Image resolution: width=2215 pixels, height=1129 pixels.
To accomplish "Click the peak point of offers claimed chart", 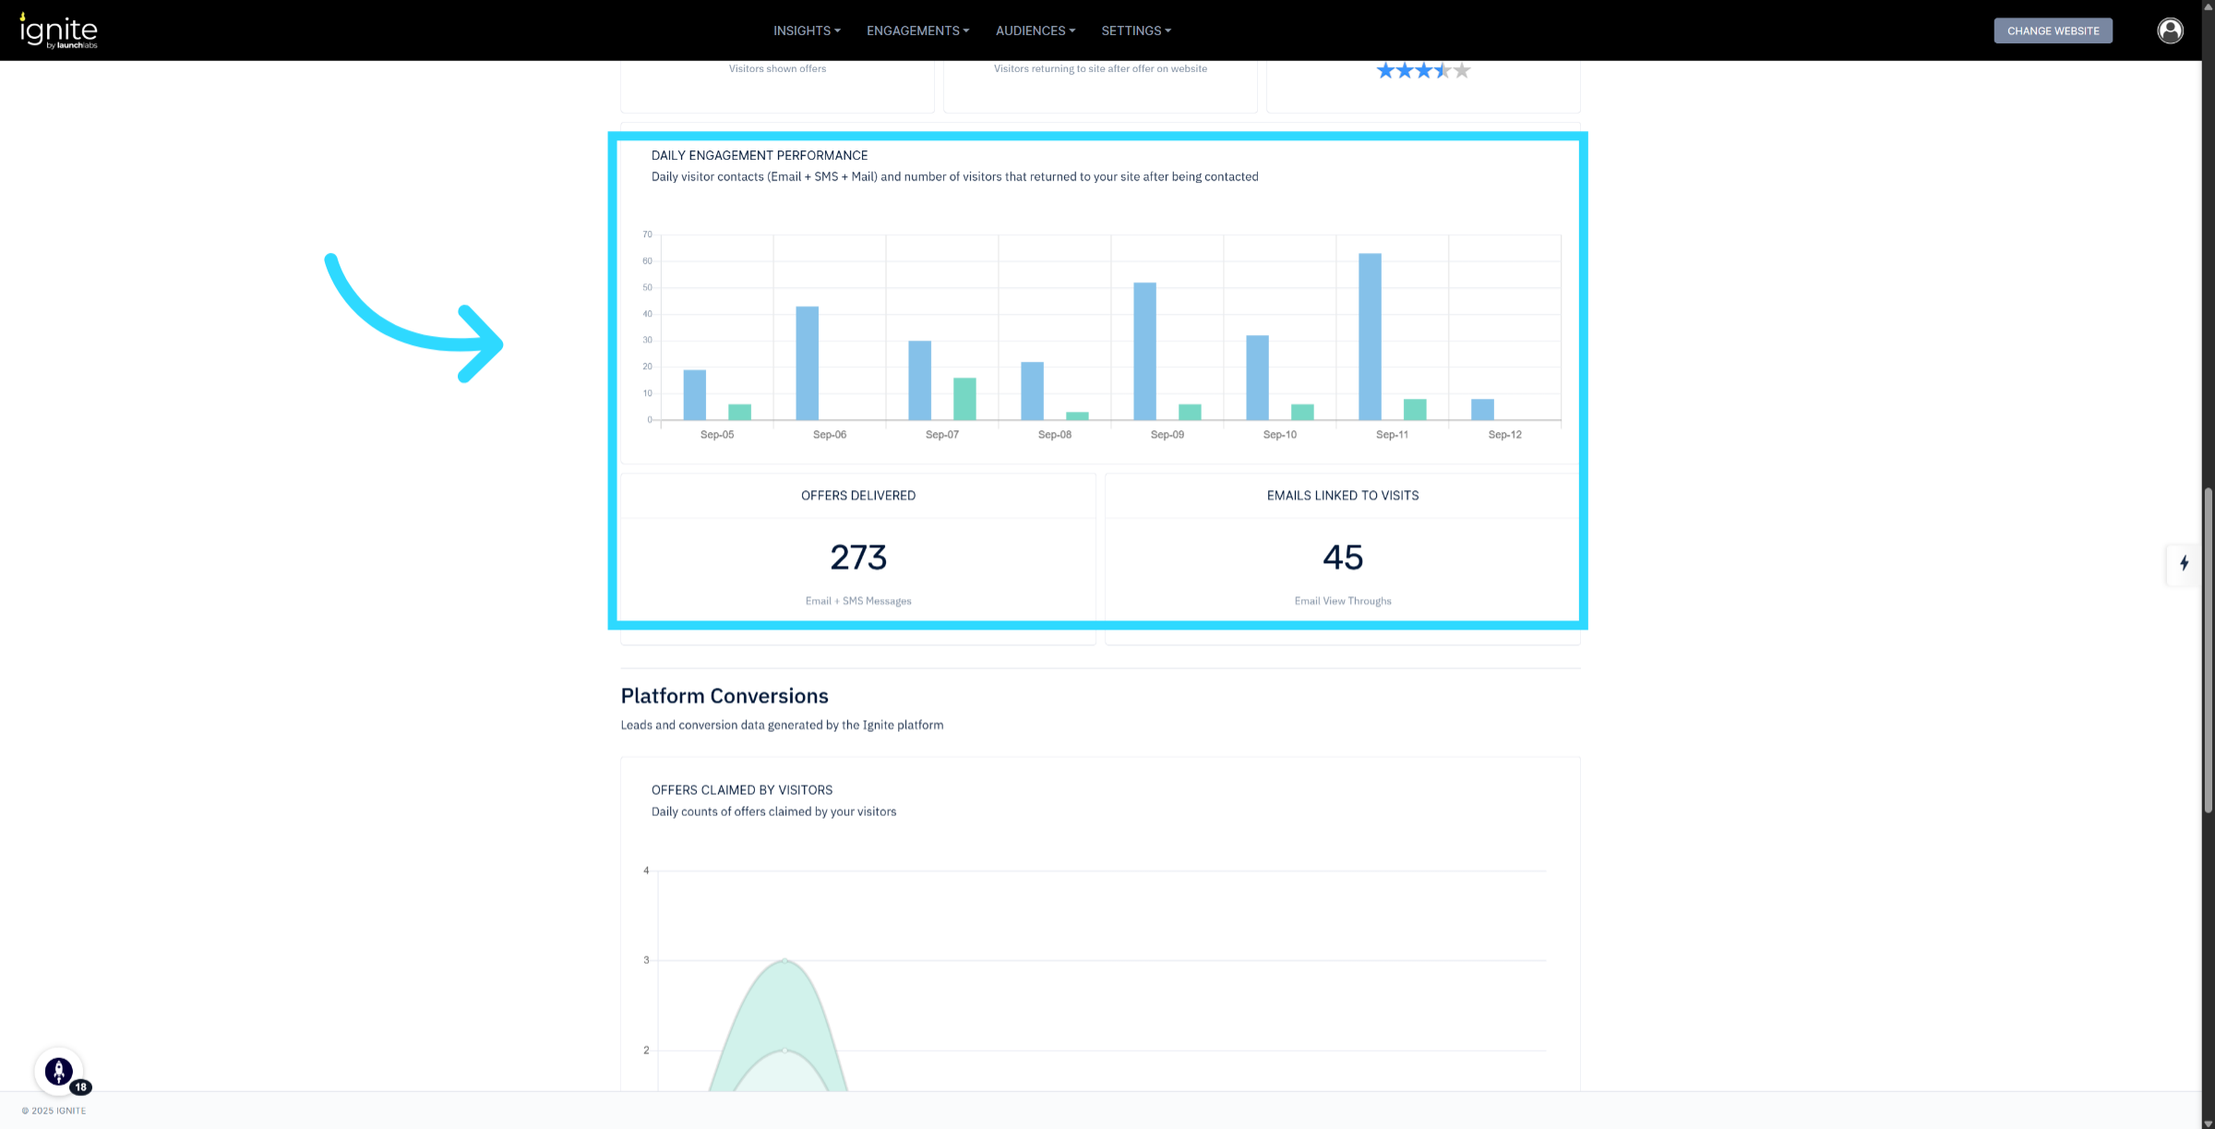I will point(784,961).
